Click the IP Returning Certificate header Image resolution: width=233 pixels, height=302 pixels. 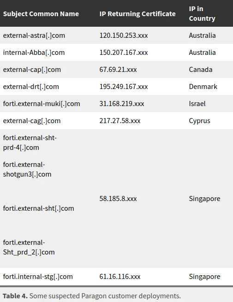point(137,14)
